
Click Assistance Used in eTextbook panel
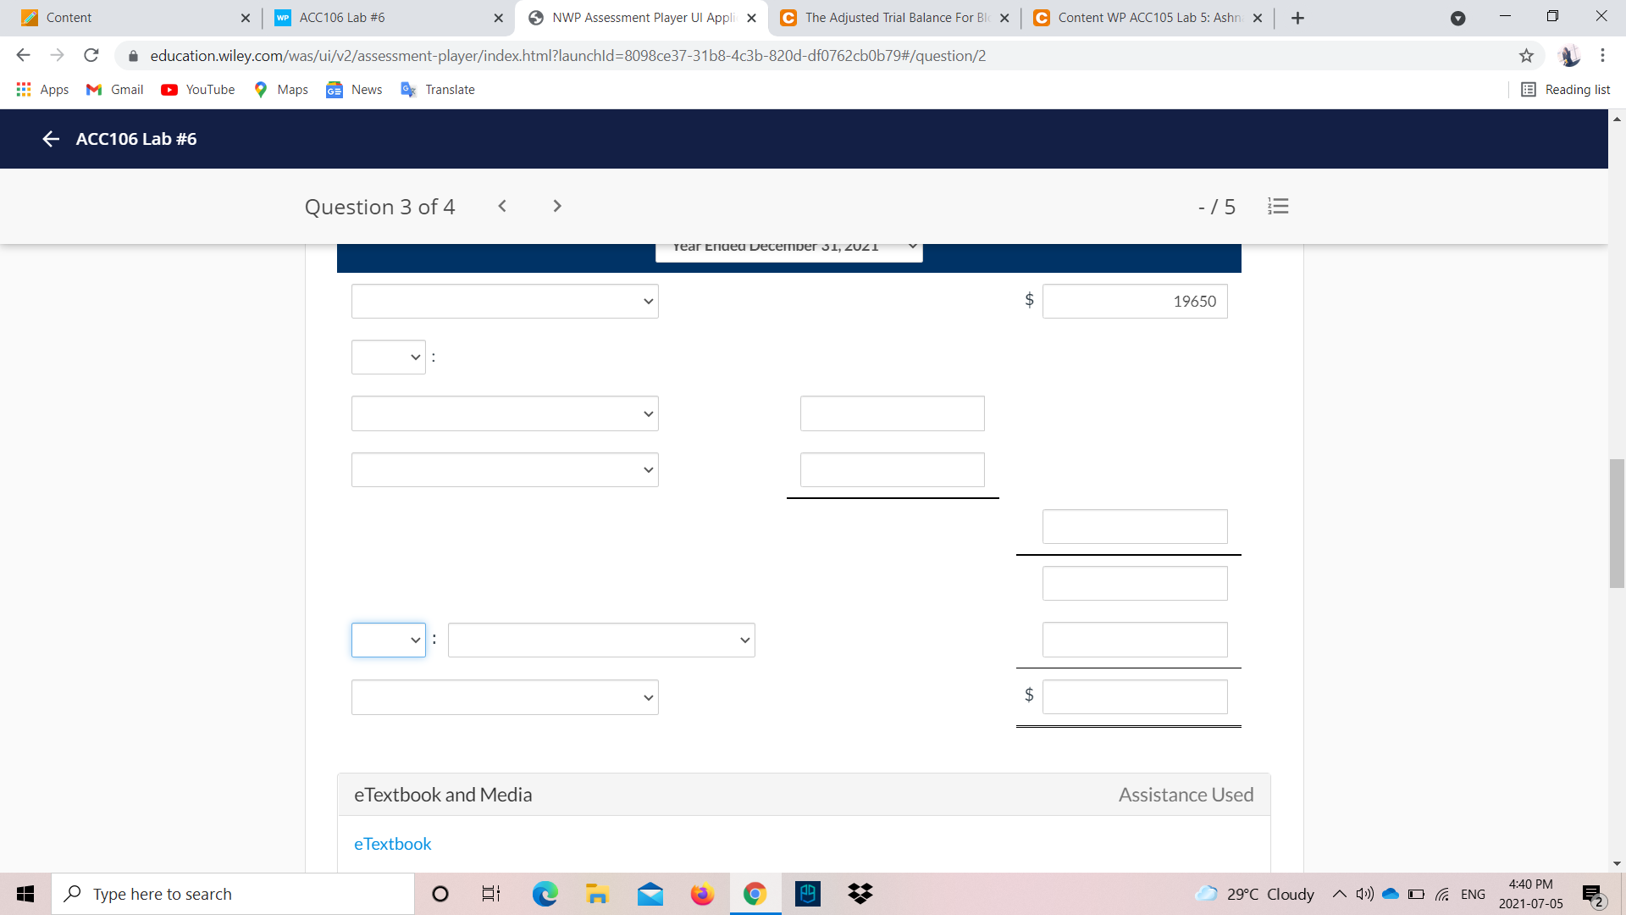[1186, 794]
